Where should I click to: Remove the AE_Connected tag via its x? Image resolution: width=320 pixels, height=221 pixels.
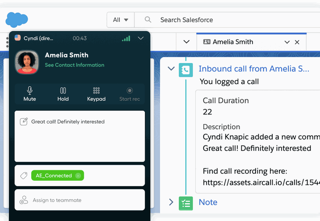(78, 175)
